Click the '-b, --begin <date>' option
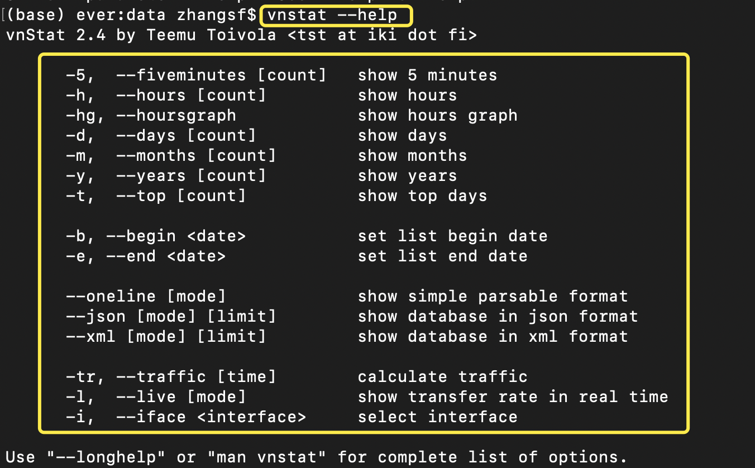The height and width of the screenshot is (468, 755). (156, 236)
